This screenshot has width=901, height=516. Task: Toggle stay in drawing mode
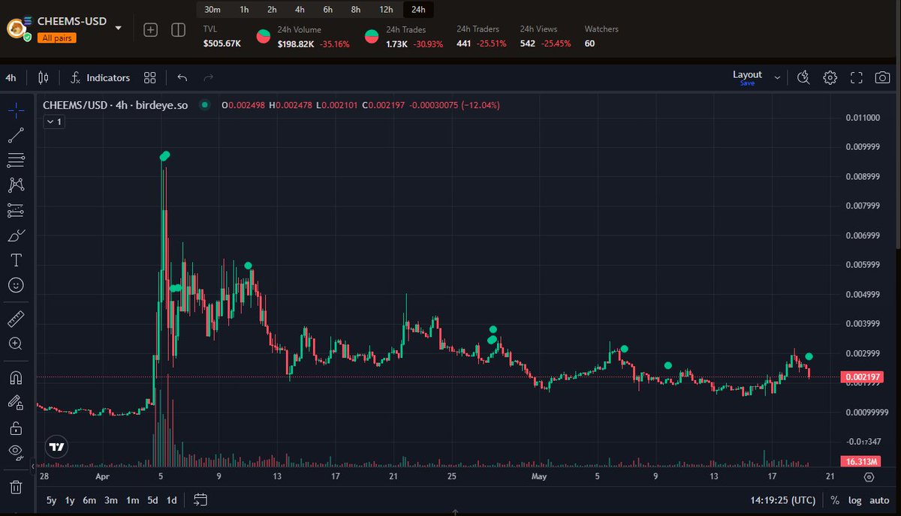coord(16,402)
